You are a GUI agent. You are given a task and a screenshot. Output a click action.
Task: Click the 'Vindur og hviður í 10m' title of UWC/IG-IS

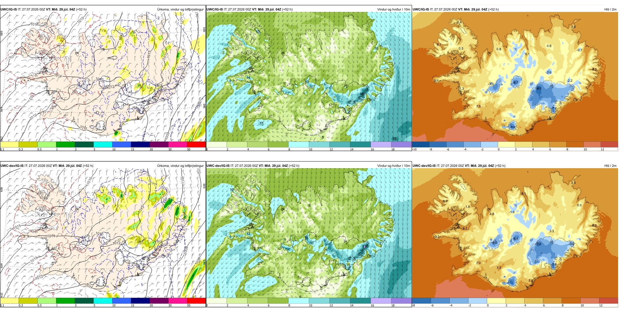click(393, 9)
